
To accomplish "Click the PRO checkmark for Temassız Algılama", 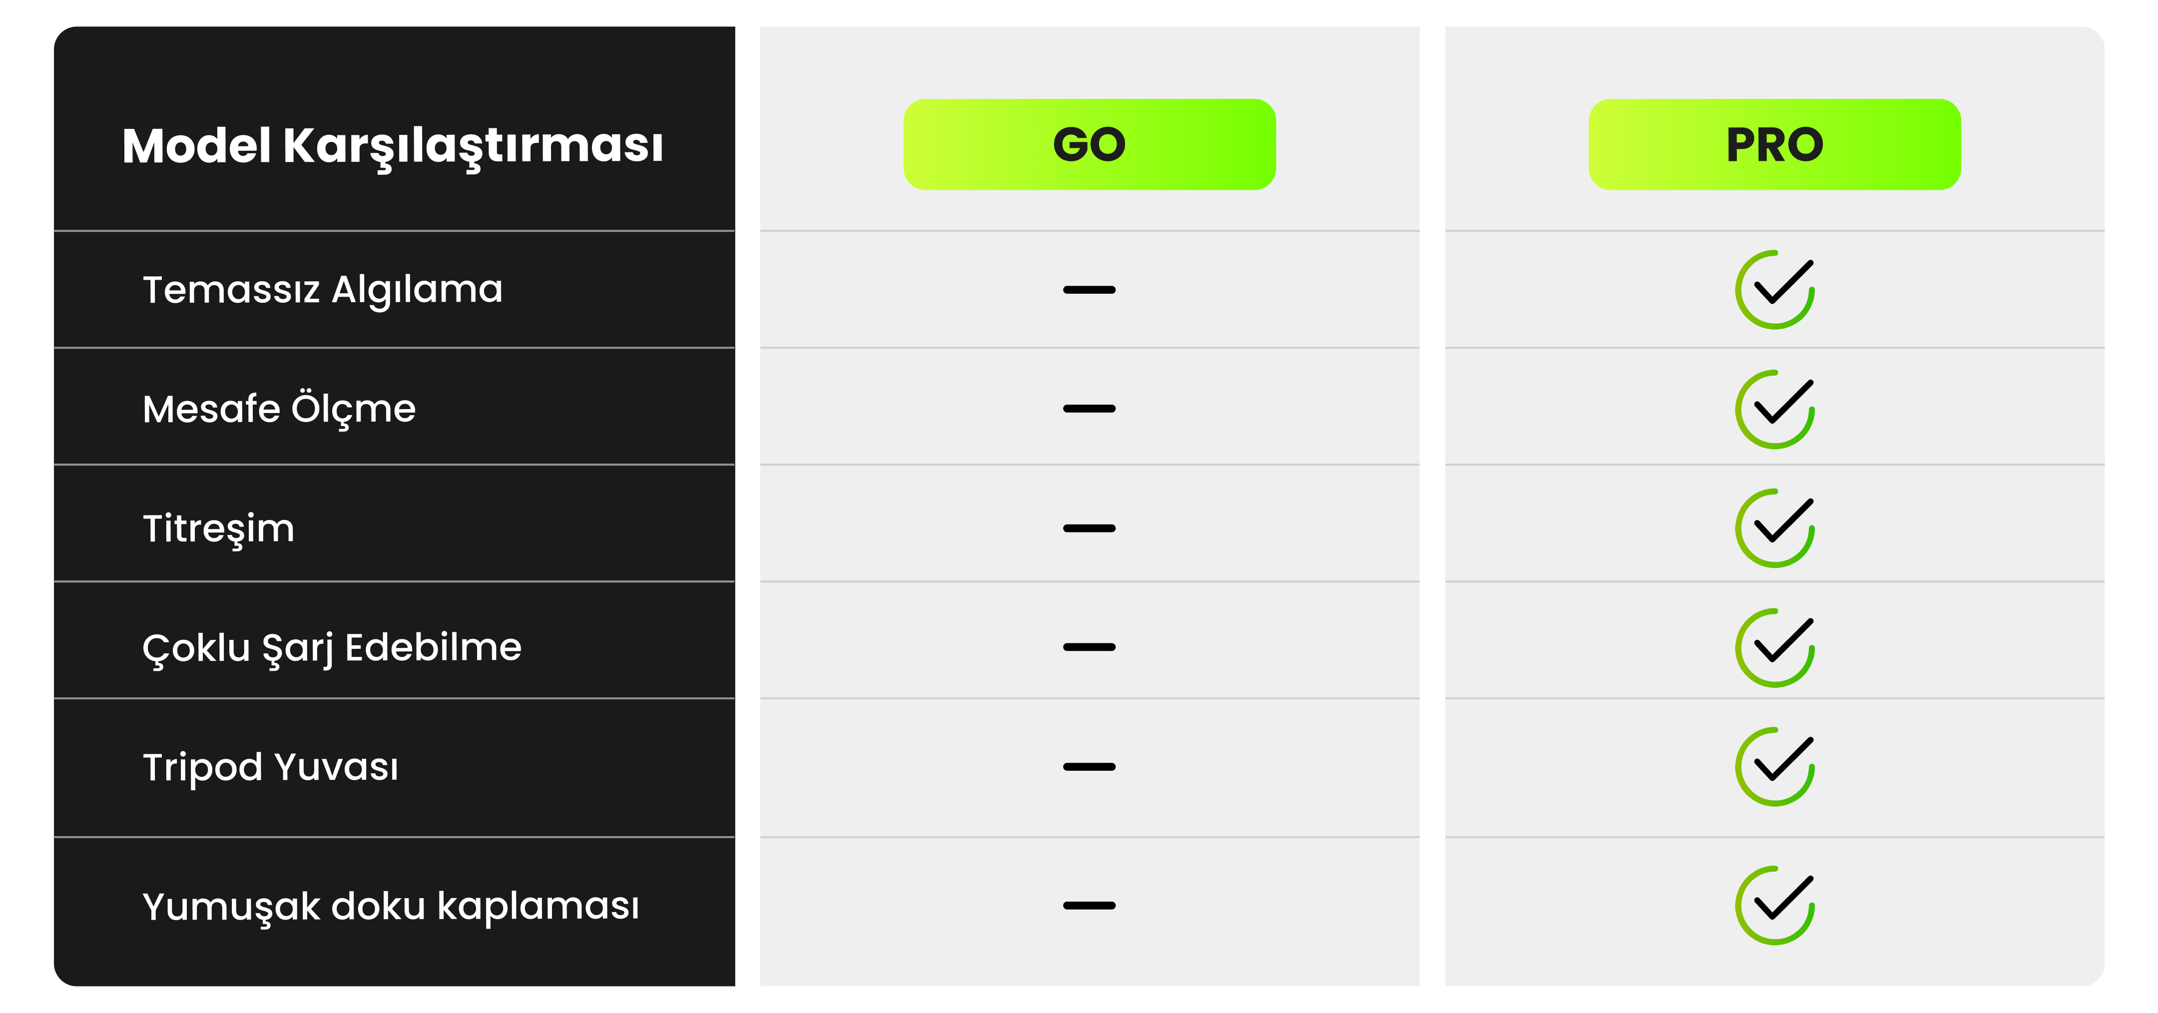I will 1774,290.
